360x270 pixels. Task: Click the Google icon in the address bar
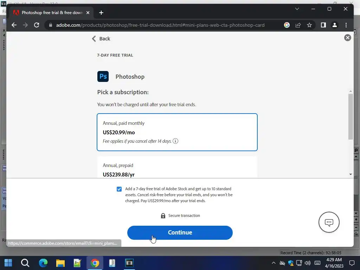pos(287,25)
